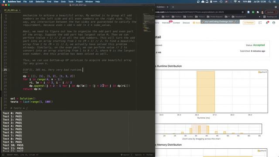279x157 pixels.
Task: Open the View menu
Action: (56, 2)
